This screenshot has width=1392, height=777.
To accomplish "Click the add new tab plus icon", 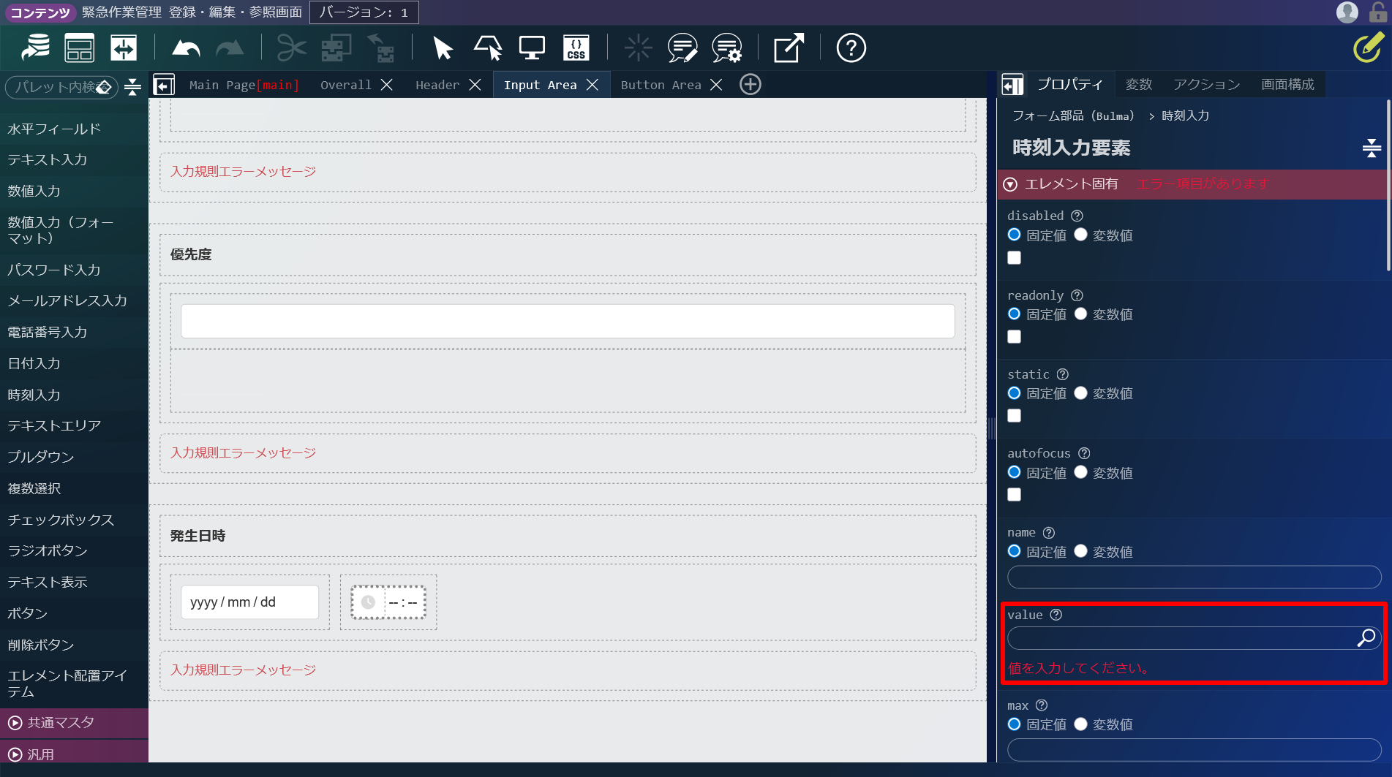I will (x=750, y=85).
